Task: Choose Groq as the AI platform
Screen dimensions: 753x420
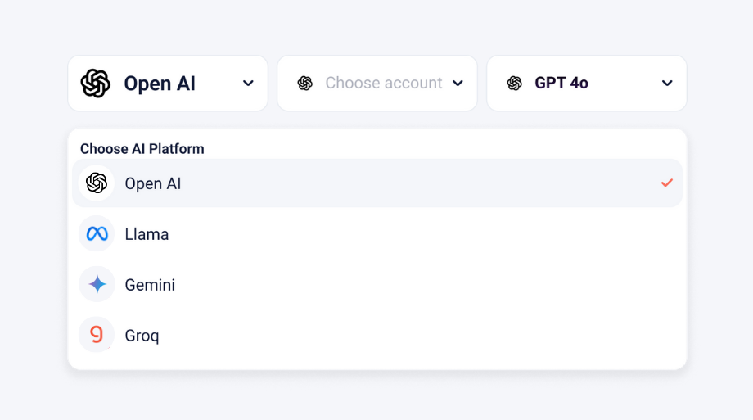Action: 377,335
